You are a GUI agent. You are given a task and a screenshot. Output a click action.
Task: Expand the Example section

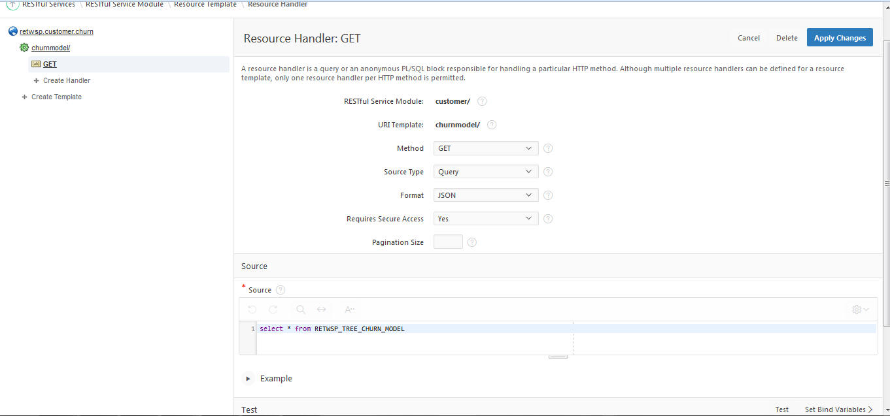pyautogui.click(x=248, y=379)
